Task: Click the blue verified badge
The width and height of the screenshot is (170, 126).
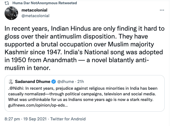Action: (53, 82)
